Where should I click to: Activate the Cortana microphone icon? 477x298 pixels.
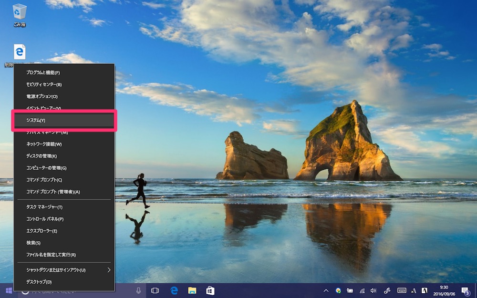138,291
